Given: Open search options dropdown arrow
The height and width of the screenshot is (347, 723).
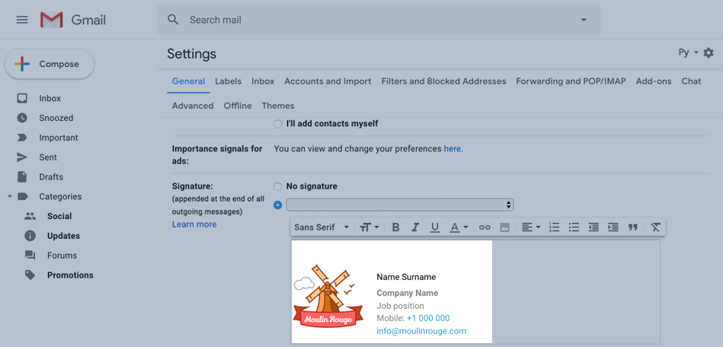Looking at the screenshot, I should pos(584,20).
